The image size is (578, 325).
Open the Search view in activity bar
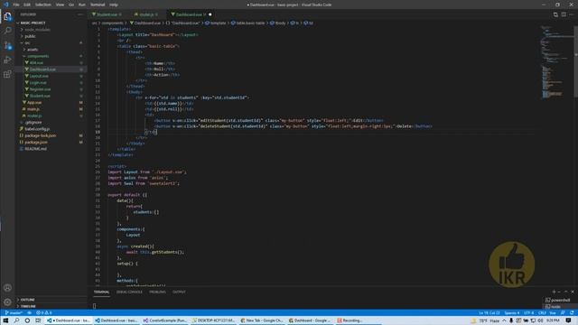7,31
